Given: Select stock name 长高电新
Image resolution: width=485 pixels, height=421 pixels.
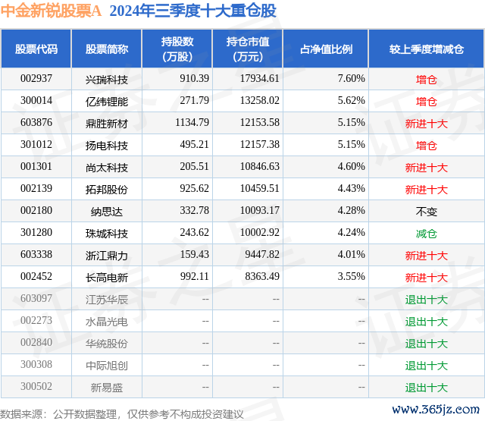Looking at the screenshot, I should point(107,278).
